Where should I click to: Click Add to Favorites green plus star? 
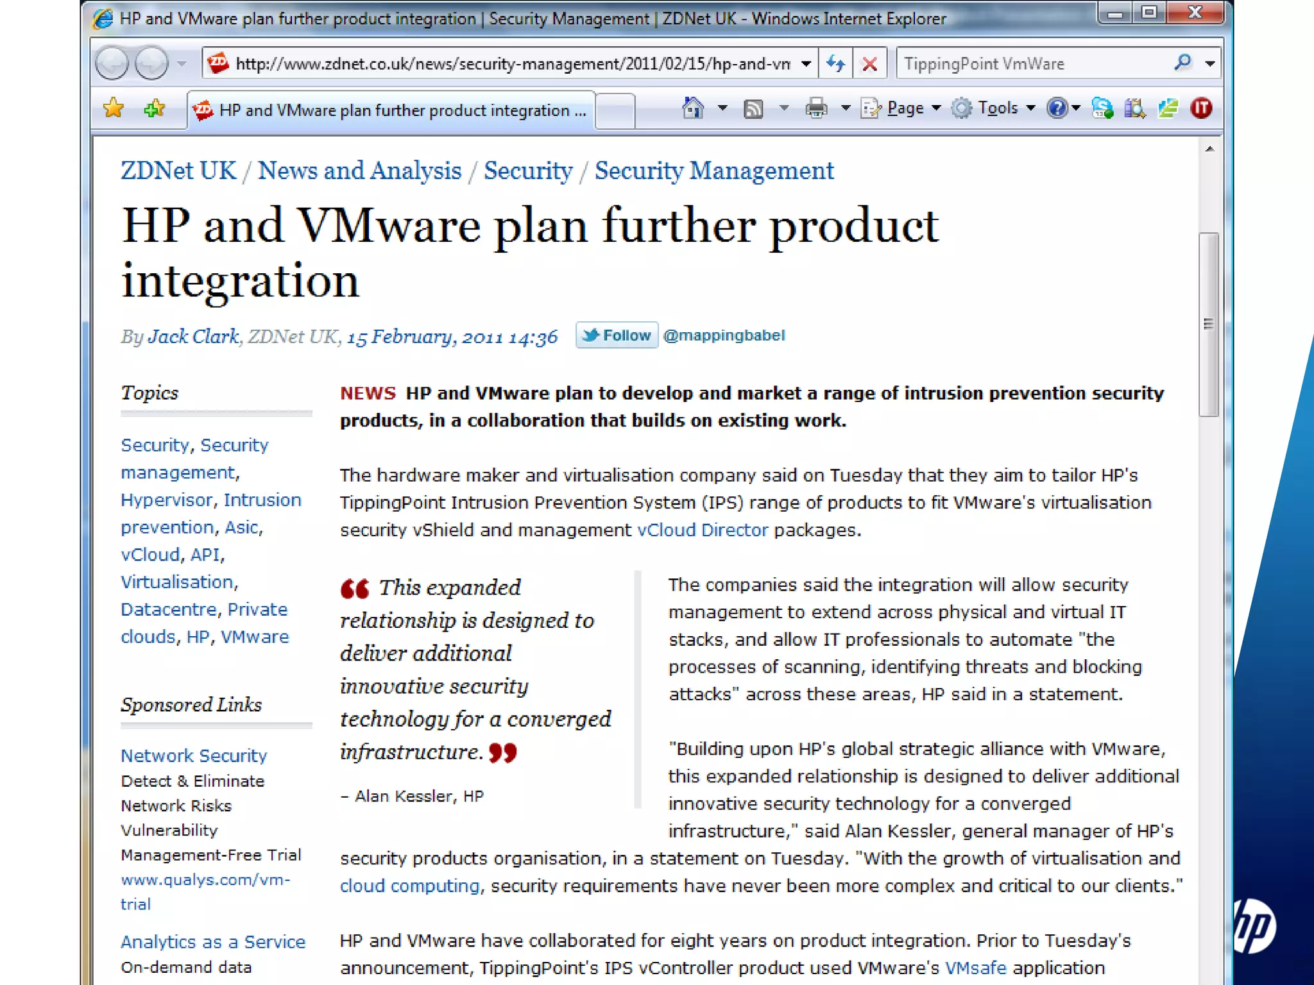[154, 108]
